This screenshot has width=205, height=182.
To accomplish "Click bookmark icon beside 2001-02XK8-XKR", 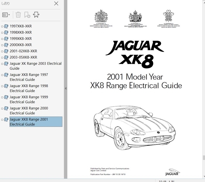I will point(6,51).
